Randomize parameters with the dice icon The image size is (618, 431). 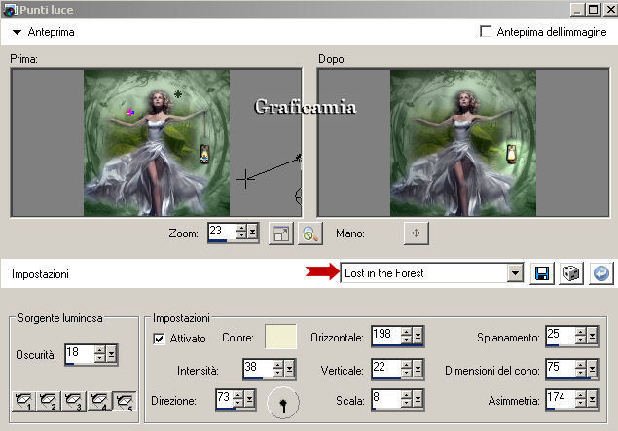pyautogui.click(x=571, y=273)
